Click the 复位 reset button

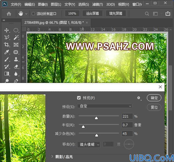154,107
